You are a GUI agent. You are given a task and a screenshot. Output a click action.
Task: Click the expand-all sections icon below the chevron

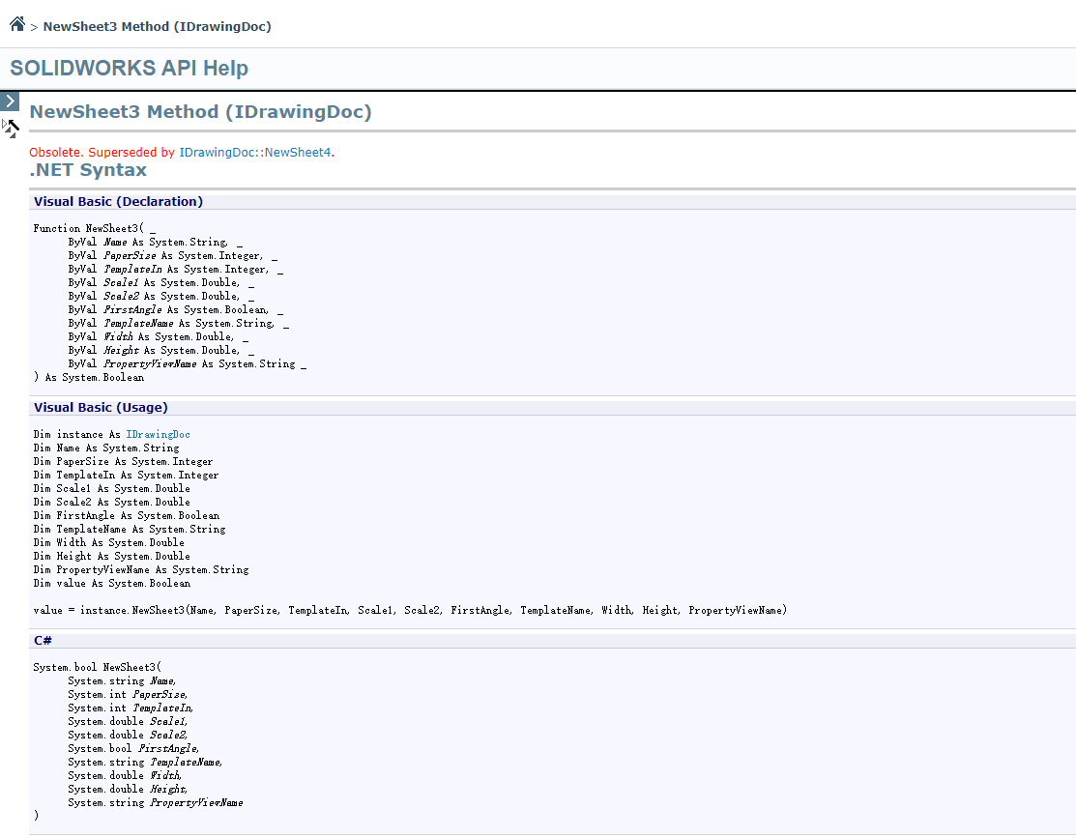tap(11, 128)
